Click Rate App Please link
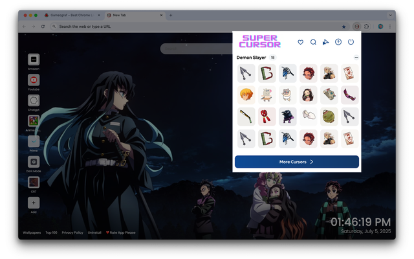 [121, 232]
